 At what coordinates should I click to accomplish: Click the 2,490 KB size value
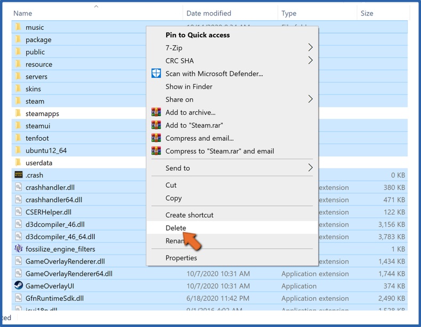click(392, 298)
